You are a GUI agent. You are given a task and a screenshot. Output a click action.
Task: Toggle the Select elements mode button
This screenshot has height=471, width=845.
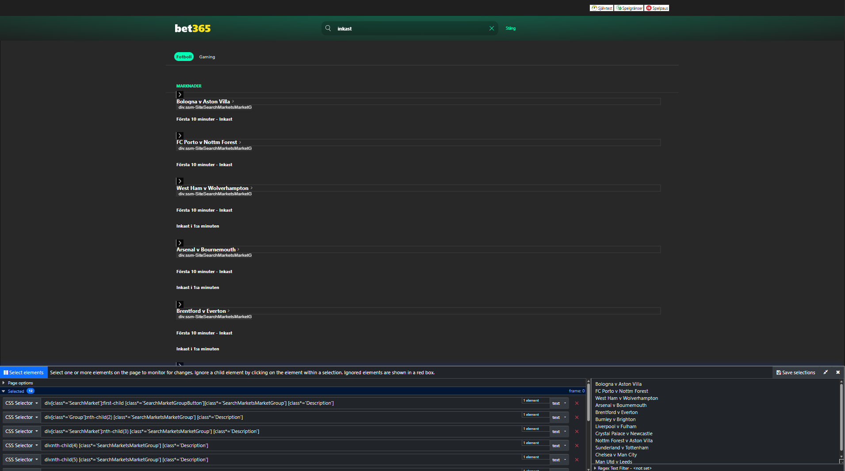pos(24,372)
